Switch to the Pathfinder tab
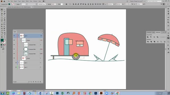The image size is (170, 95). tap(158, 32)
